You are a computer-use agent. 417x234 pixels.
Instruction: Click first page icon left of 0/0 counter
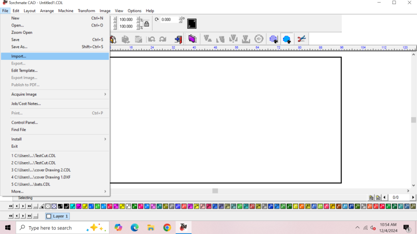371,198
